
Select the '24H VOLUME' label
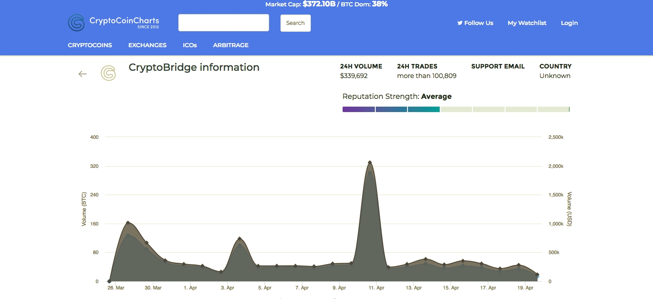pos(361,66)
